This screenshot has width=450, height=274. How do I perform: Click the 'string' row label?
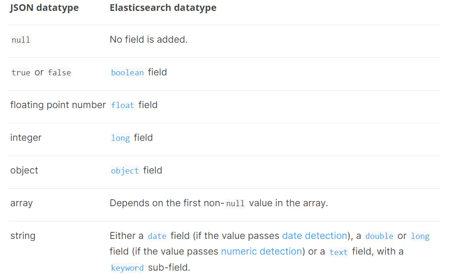point(23,236)
